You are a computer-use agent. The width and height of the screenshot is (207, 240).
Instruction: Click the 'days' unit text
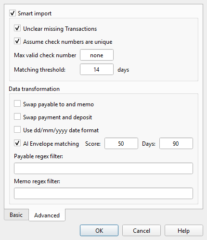click(x=123, y=70)
